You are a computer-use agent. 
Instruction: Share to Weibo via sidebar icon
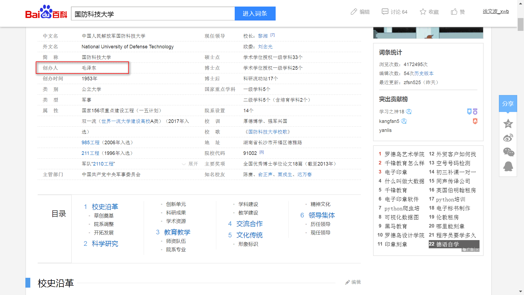coord(508,138)
